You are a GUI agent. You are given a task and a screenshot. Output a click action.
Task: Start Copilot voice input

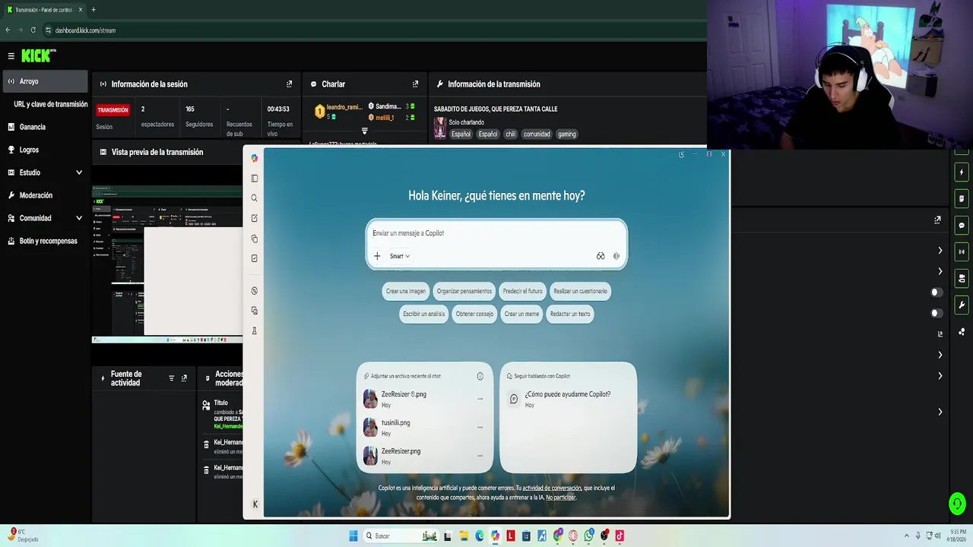click(x=616, y=256)
